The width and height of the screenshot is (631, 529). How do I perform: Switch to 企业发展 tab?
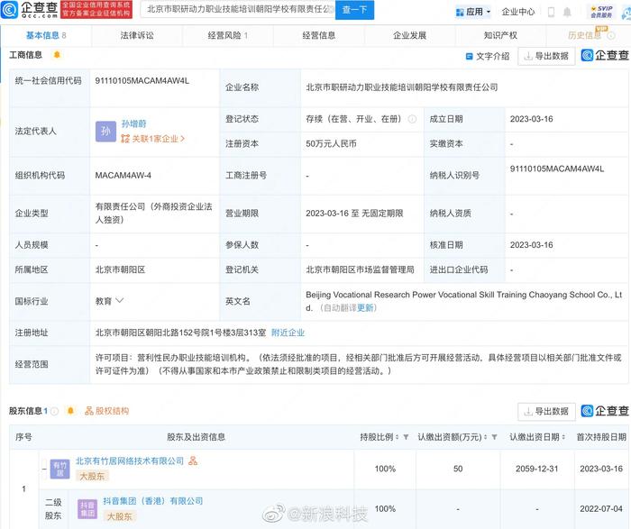point(409,35)
